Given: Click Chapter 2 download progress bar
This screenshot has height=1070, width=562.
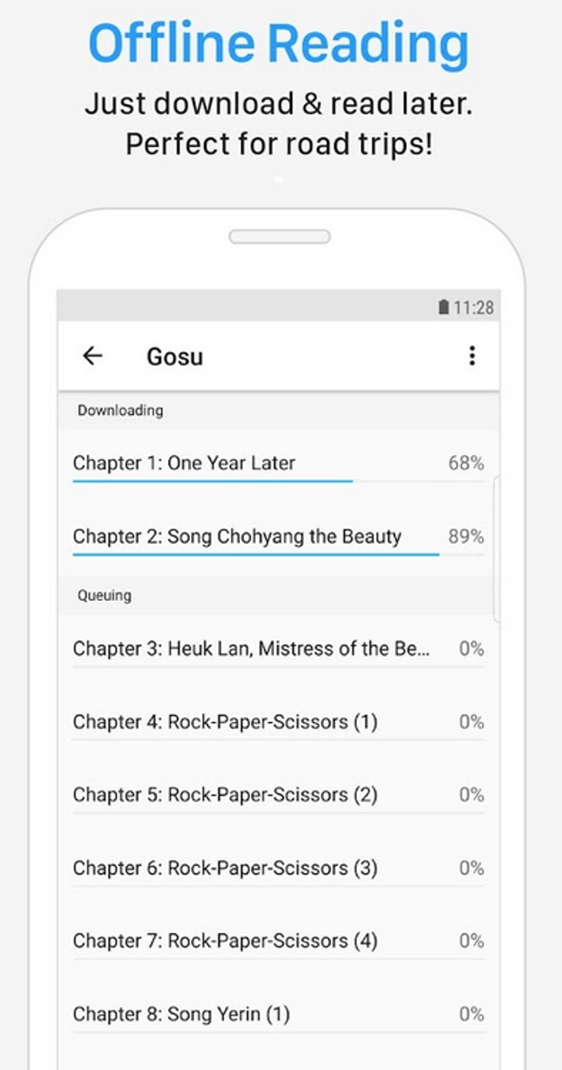Looking at the screenshot, I should pos(256,555).
